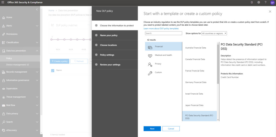Click the Home breadcrumb link
276x137 pixels.
[x=51, y=10]
